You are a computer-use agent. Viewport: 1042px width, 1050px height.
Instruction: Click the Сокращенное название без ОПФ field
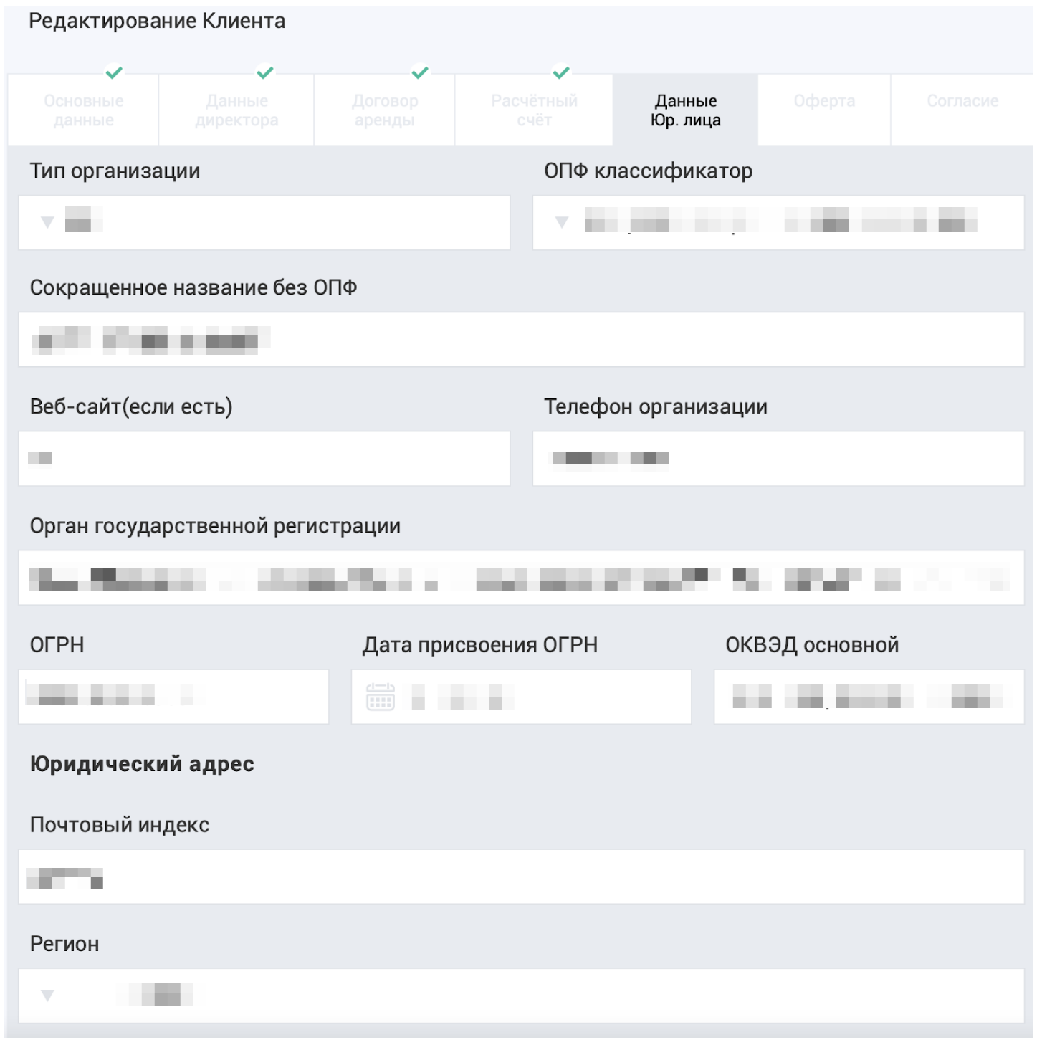click(x=521, y=340)
